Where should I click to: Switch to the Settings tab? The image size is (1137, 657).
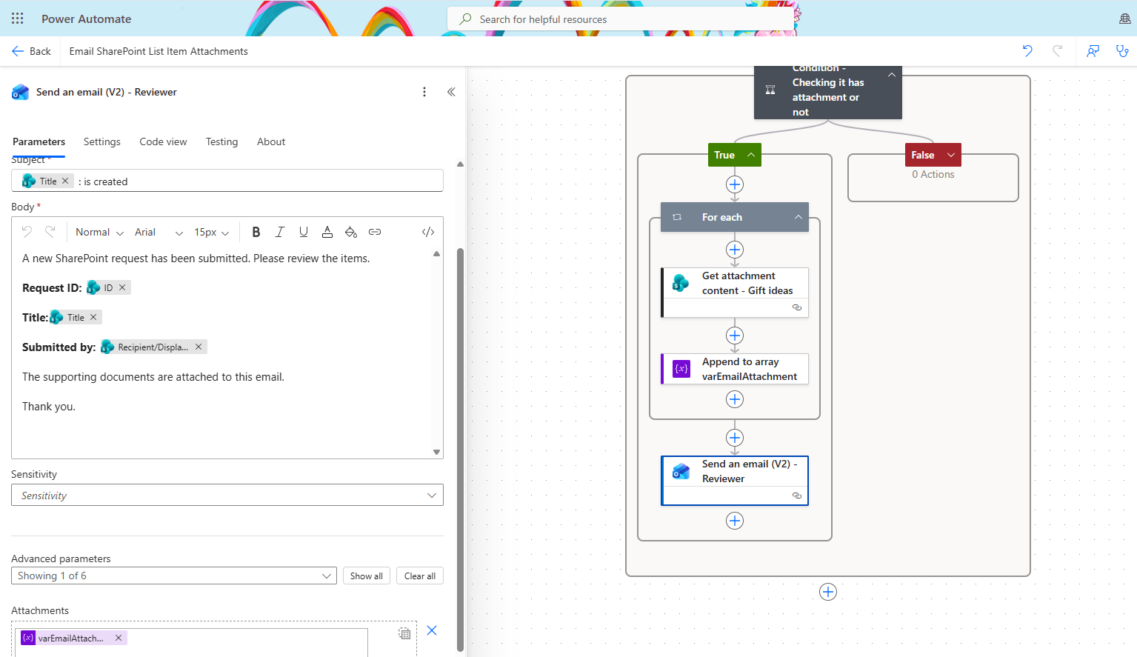tap(102, 141)
